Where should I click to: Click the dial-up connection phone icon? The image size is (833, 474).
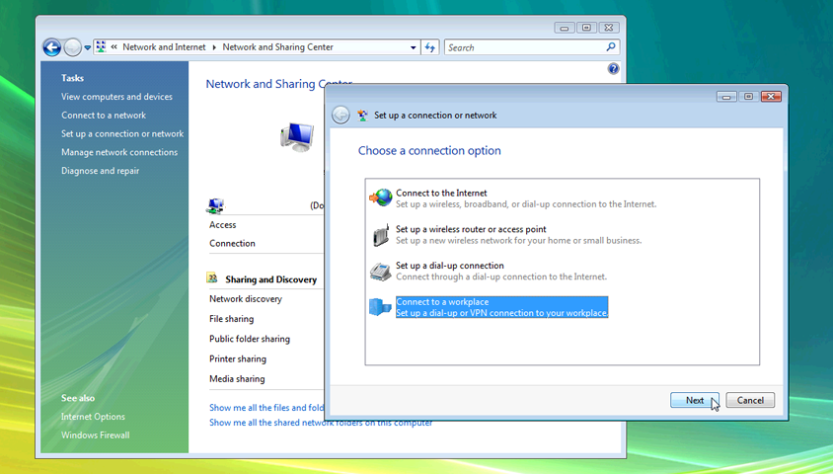click(x=381, y=271)
